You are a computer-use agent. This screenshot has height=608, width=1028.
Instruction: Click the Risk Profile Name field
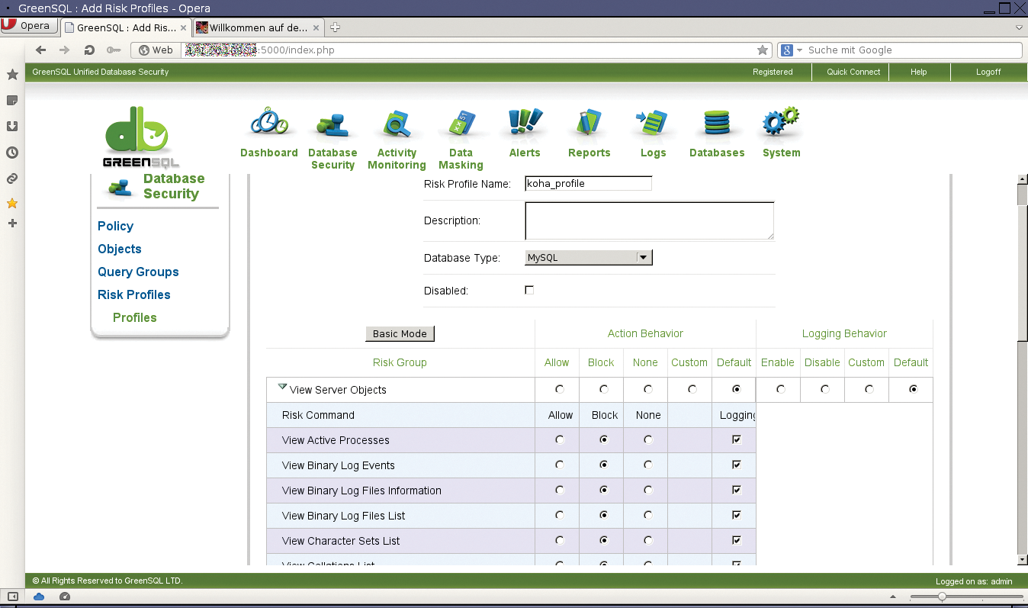tap(588, 183)
